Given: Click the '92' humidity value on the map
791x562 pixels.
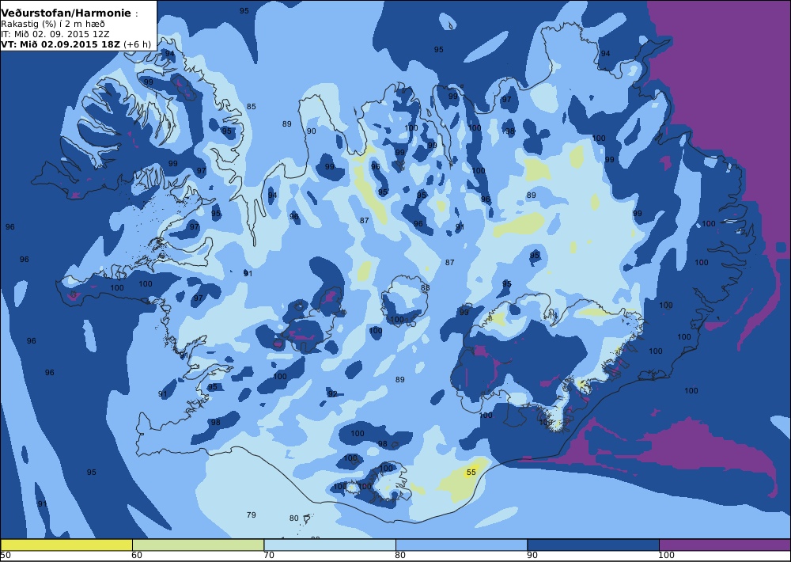Looking at the screenshot, I should pos(332,394).
